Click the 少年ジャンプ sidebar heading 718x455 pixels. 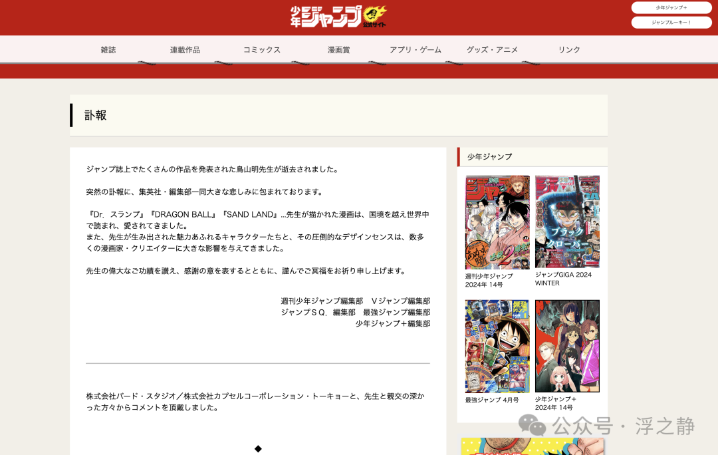489,157
